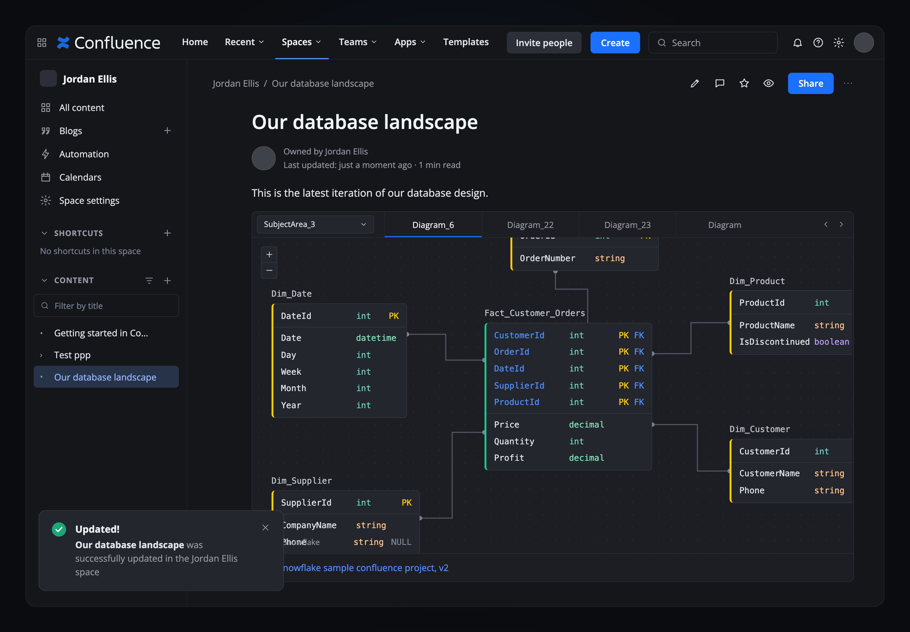Toggle watching with the eye icon

coord(769,83)
